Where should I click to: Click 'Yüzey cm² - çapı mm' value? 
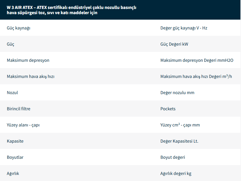click(180, 125)
